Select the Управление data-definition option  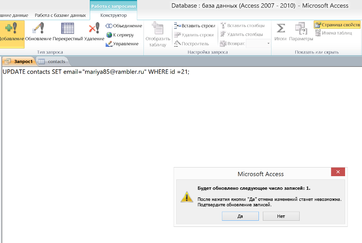[122, 43]
